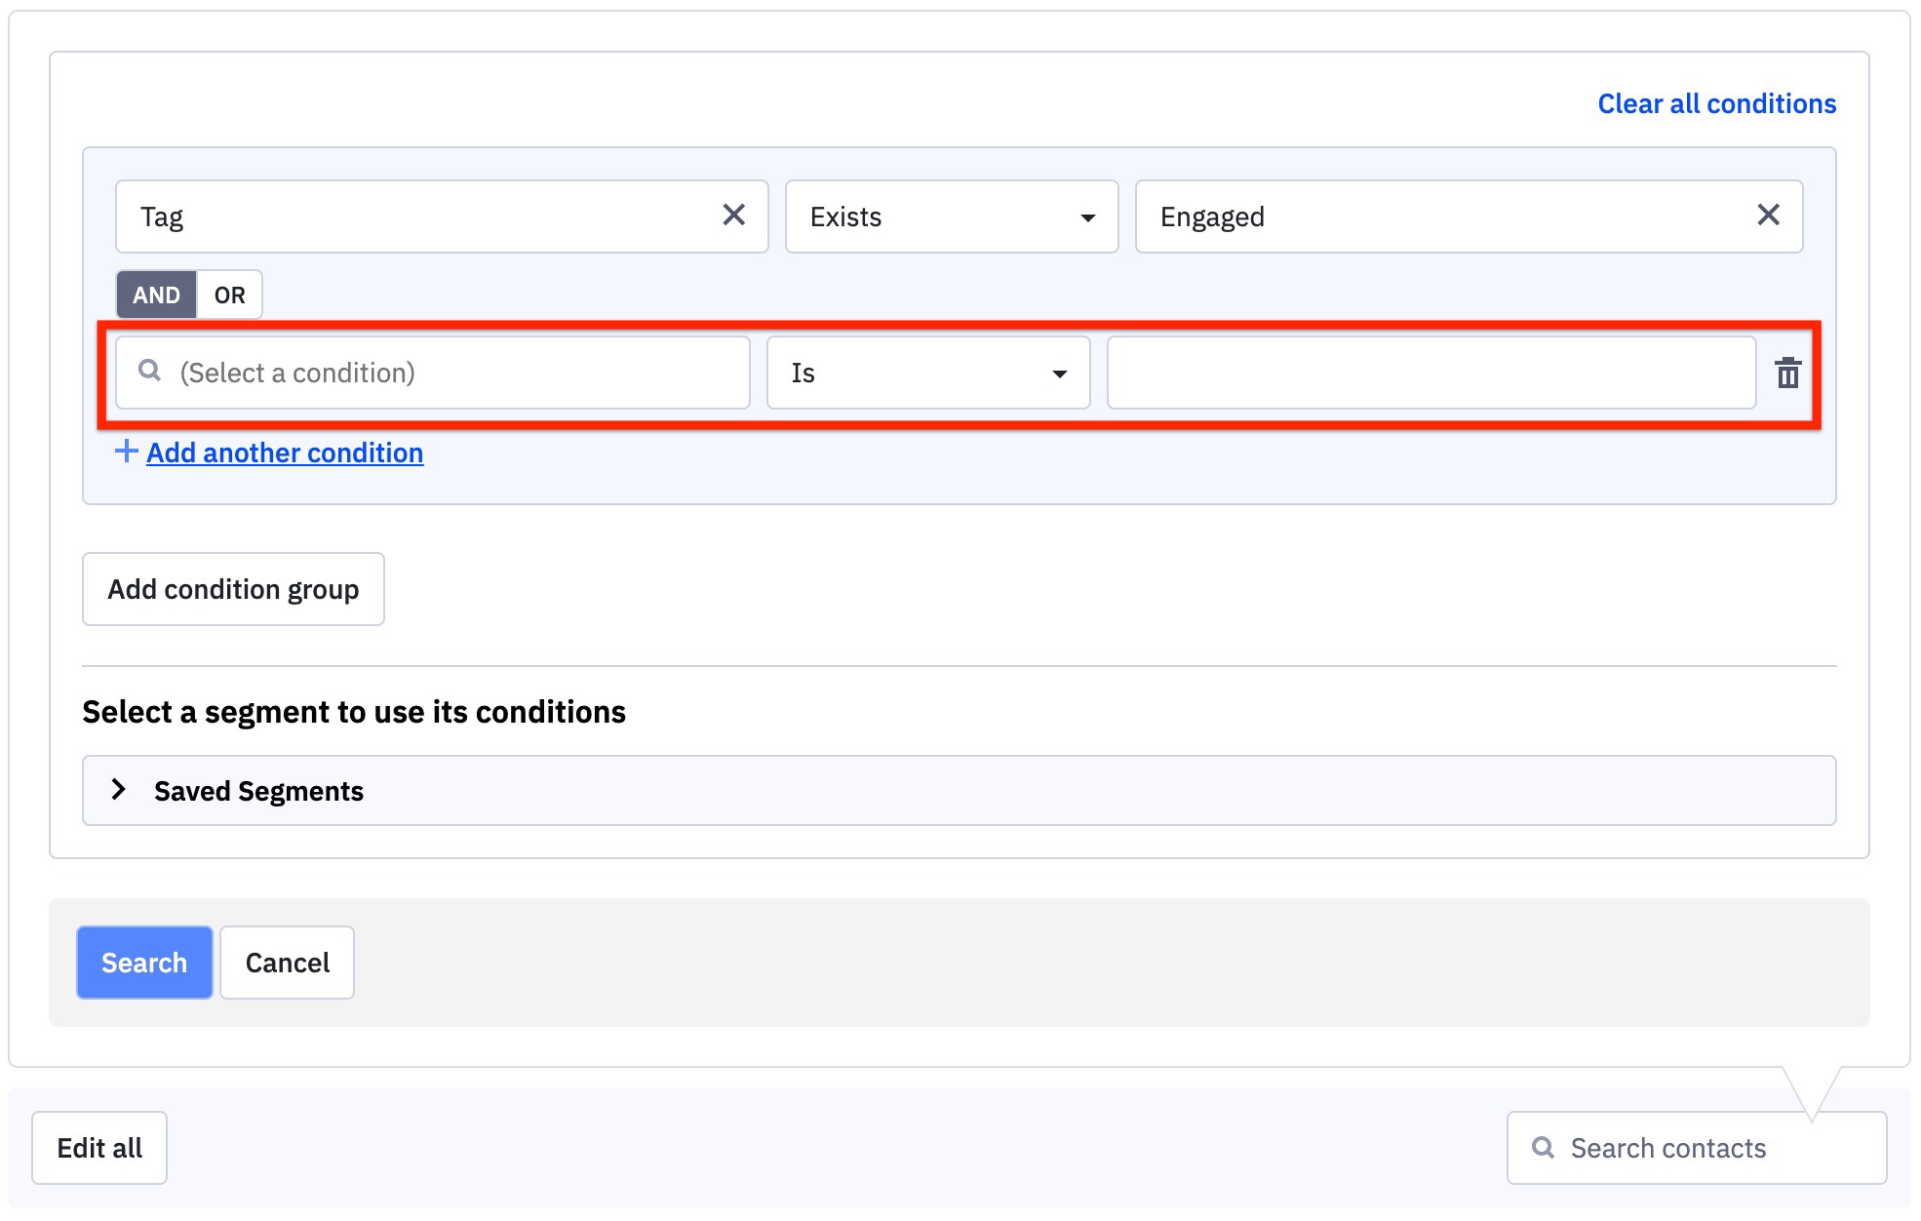
Task: Select the AND operator toggle
Action: pos(156,295)
